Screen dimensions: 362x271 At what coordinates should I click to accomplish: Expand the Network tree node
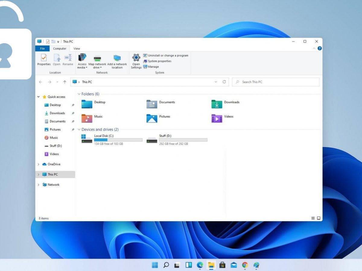pyautogui.click(x=38, y=185)
